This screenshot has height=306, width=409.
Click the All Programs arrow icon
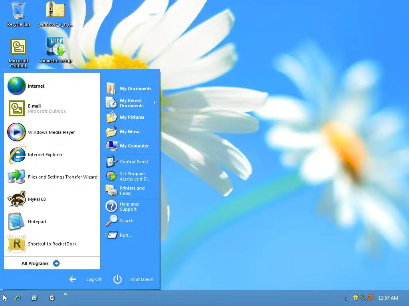56,263
